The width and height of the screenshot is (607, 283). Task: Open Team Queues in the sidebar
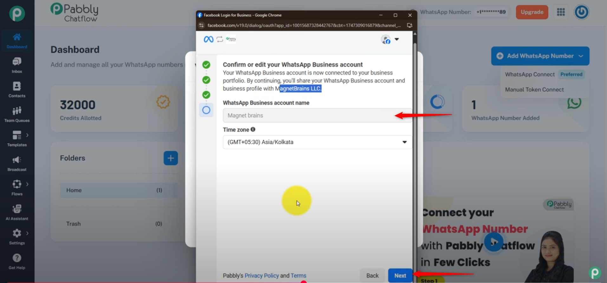pos(17,114)
